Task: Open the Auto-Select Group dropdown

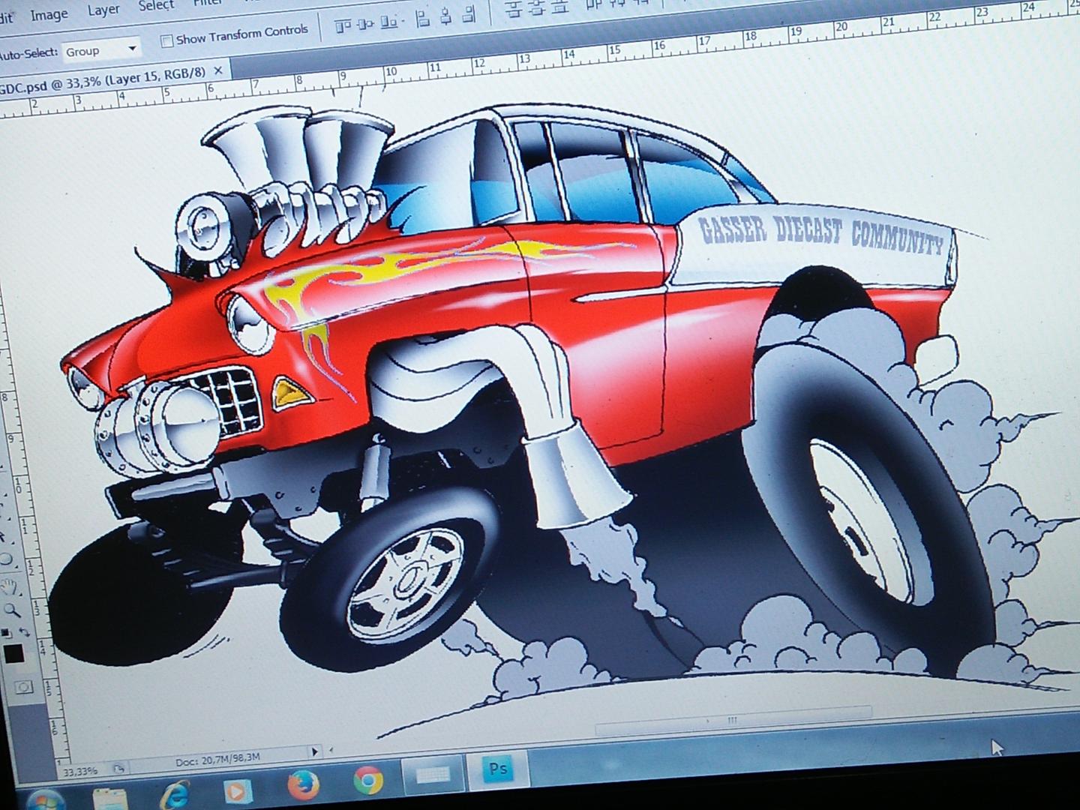Action: 101,50
